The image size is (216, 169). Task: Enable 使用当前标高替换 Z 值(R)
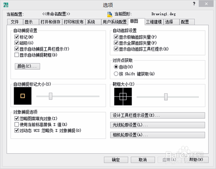(17, 124)
